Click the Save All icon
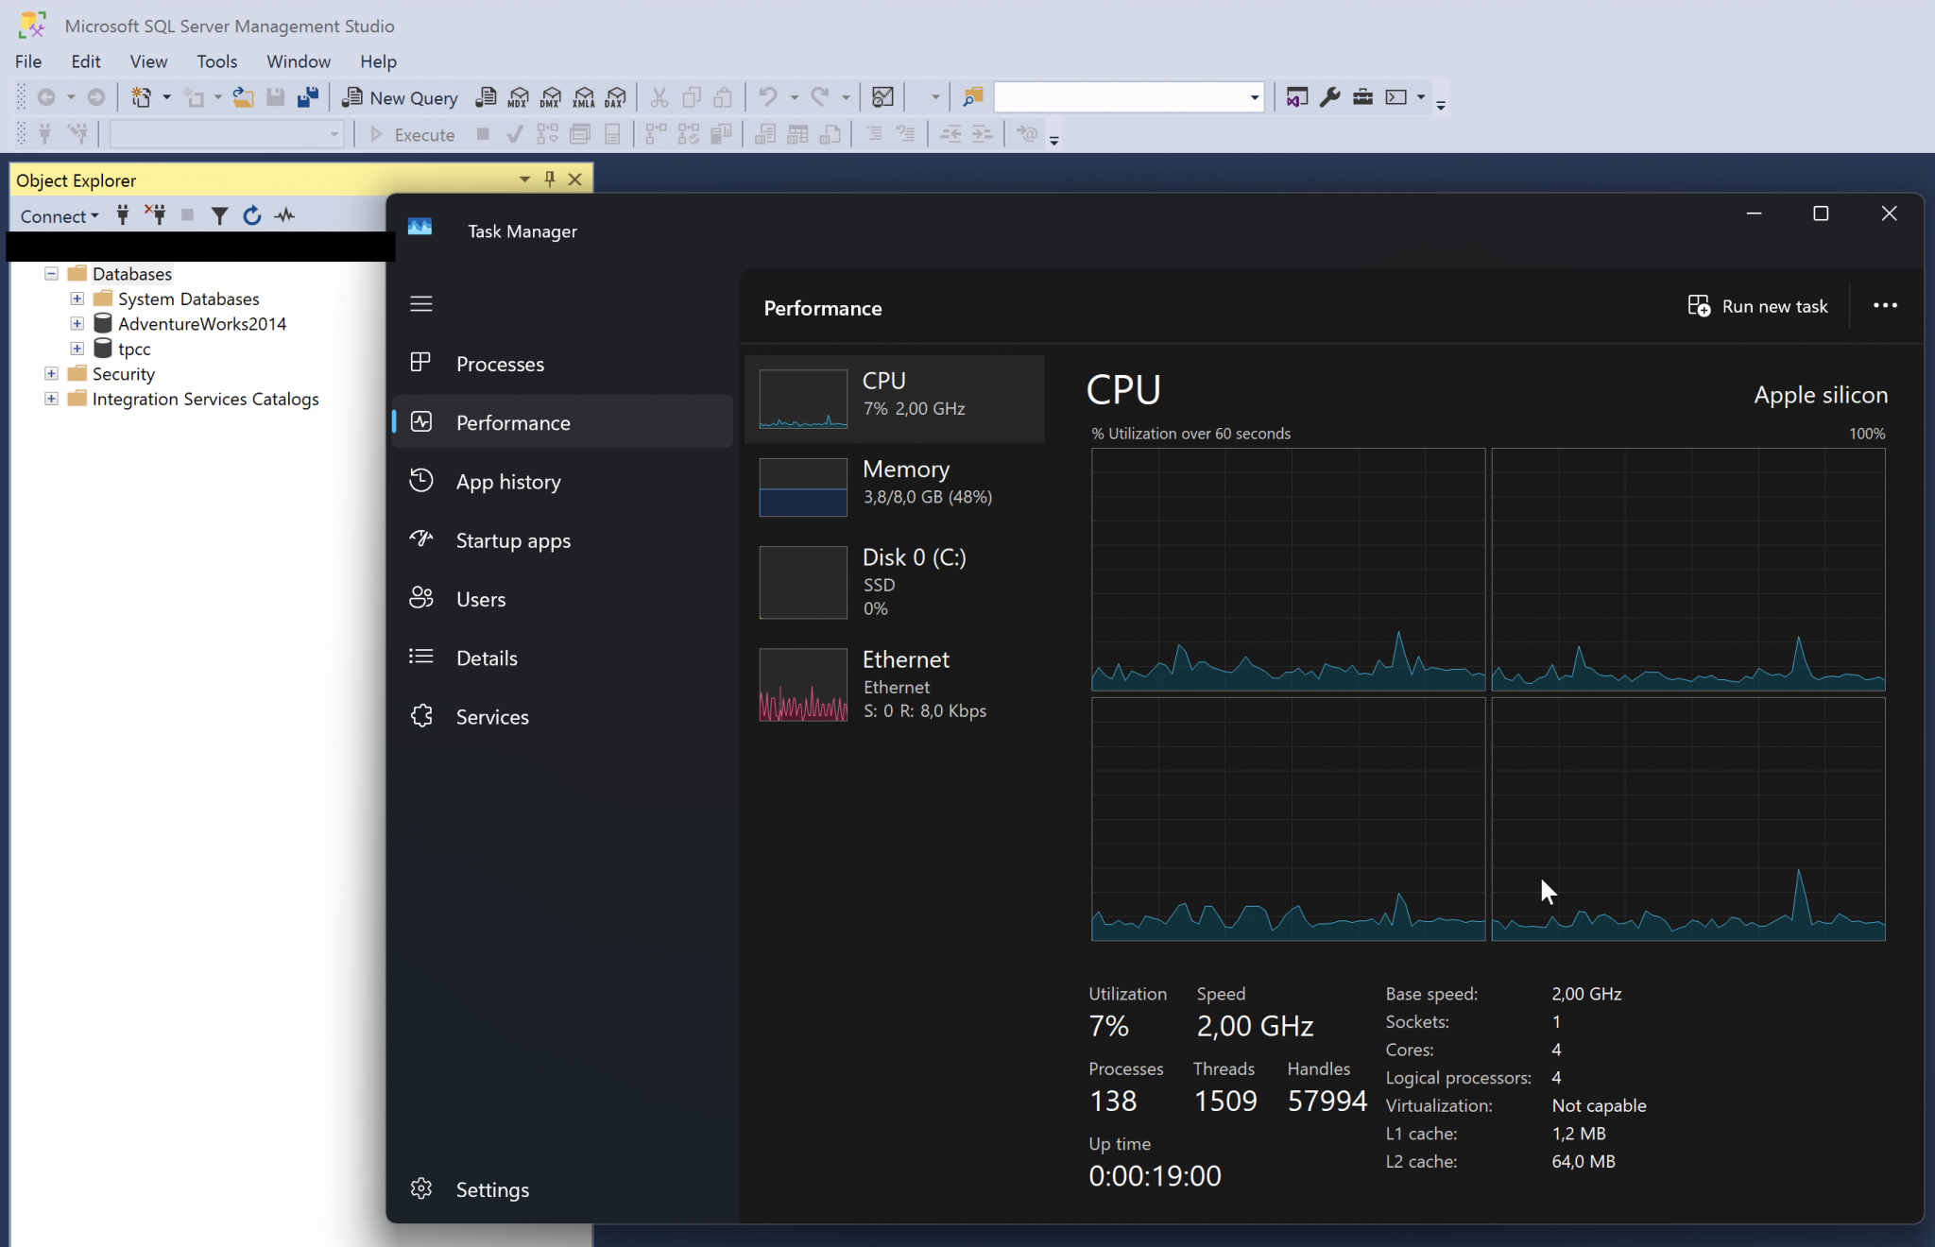 tap(308, 97)
